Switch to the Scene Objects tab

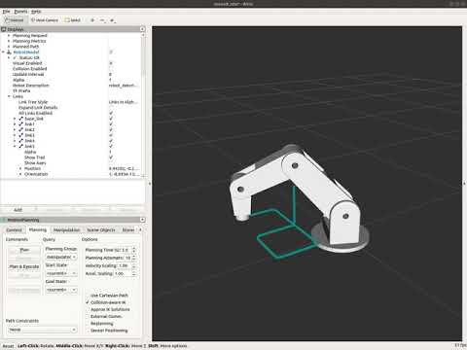pos(101,229)
